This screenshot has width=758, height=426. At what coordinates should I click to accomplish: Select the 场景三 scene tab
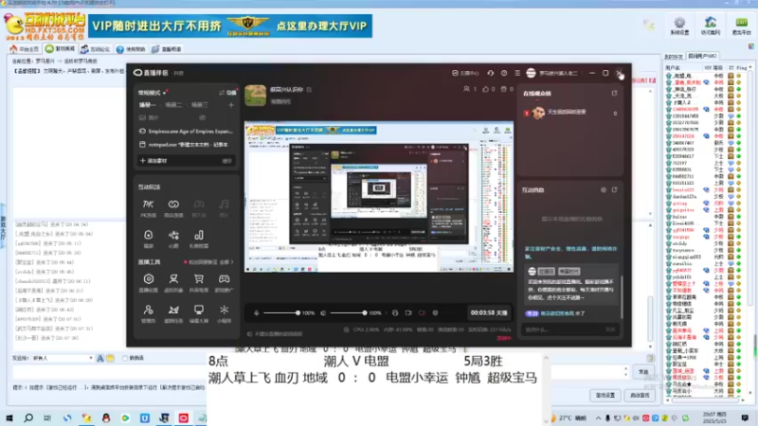[x=200, y=105]
